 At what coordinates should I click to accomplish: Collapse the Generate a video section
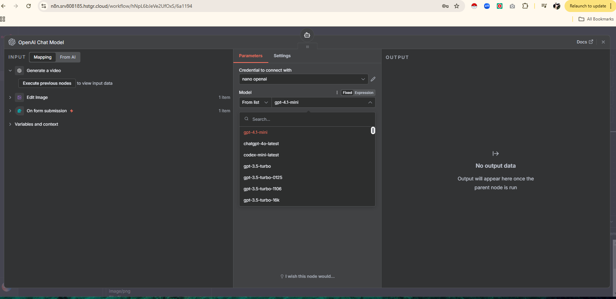10,71
